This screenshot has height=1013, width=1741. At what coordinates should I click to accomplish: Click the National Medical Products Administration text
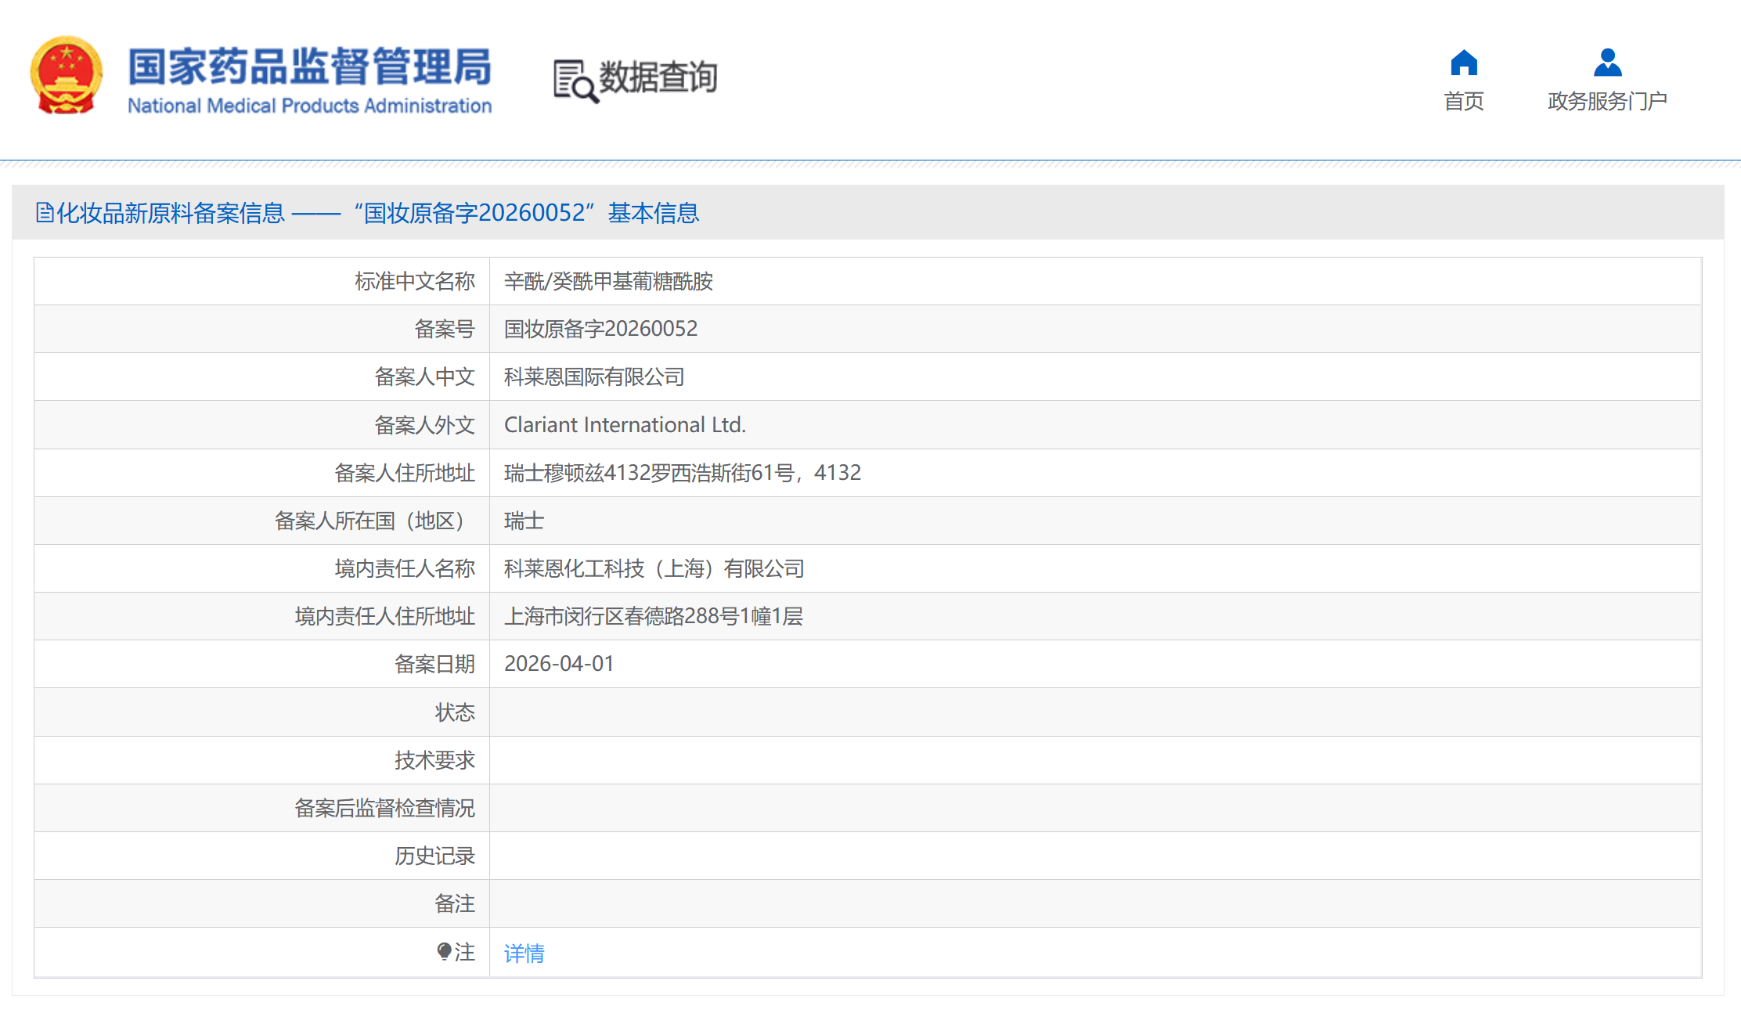[309, 106]
